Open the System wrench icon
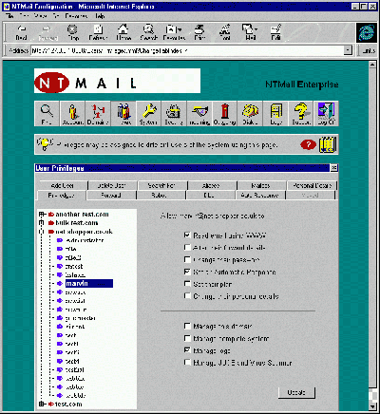380x414 pixels. [x=148, y=114]
